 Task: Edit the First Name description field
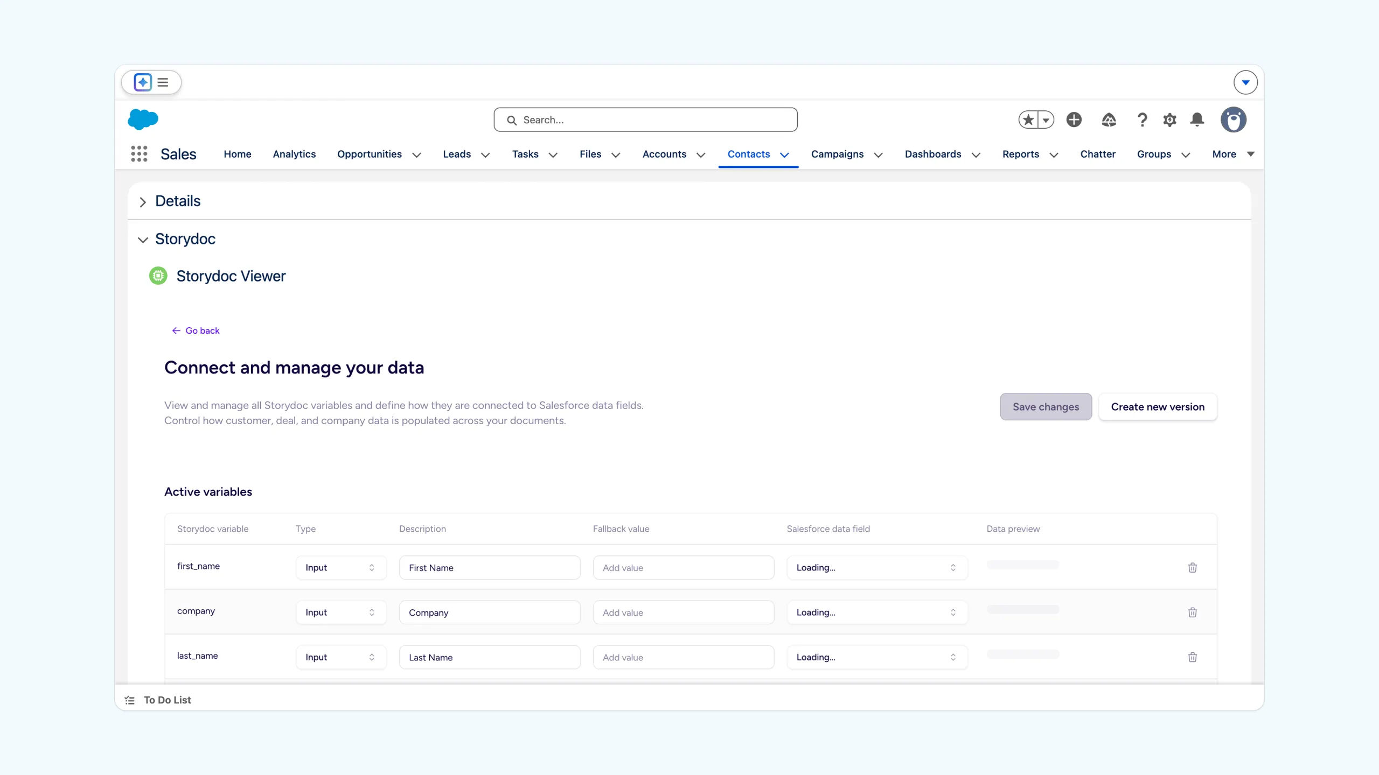point(490,568)
